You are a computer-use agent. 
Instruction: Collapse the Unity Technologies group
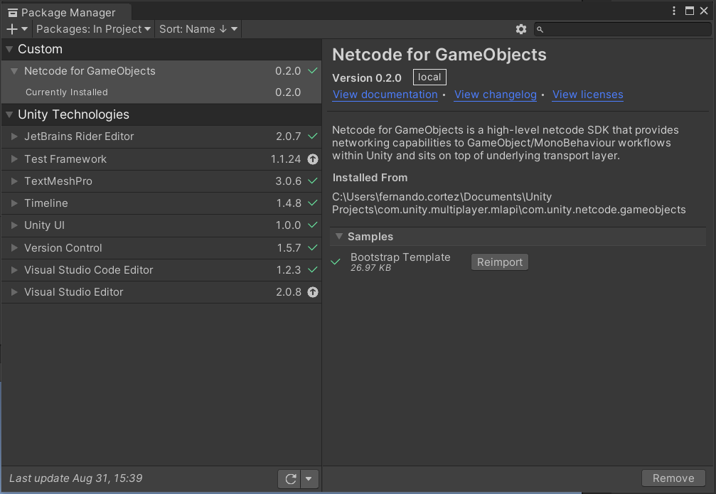(x=9, y=114)
